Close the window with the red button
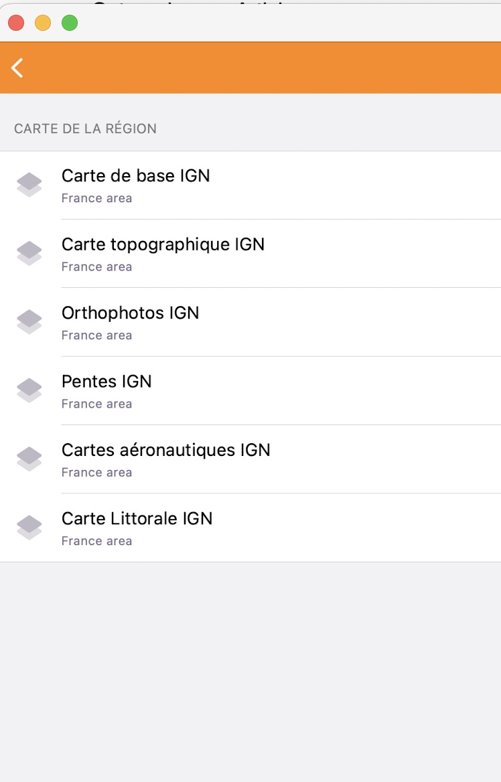Image resolution: width=501 pixels, height=782 pixels. point(16,23)
